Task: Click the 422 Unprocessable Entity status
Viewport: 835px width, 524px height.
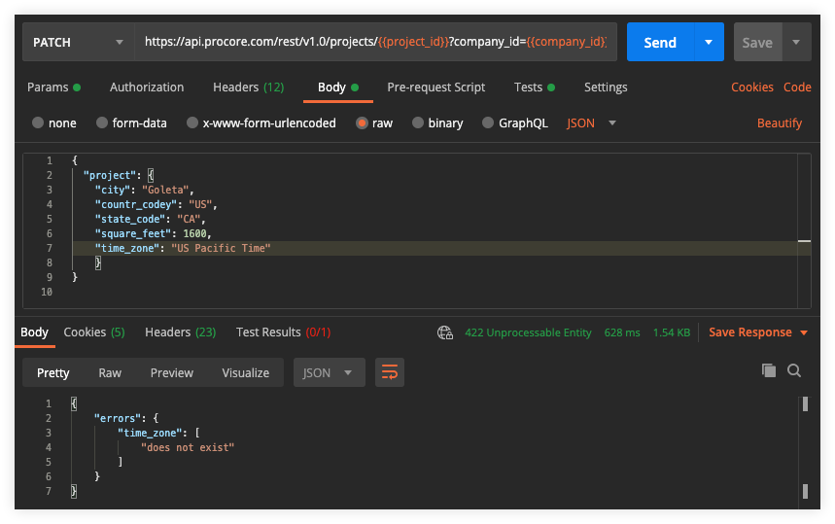Action: click(x=528, y=332)
